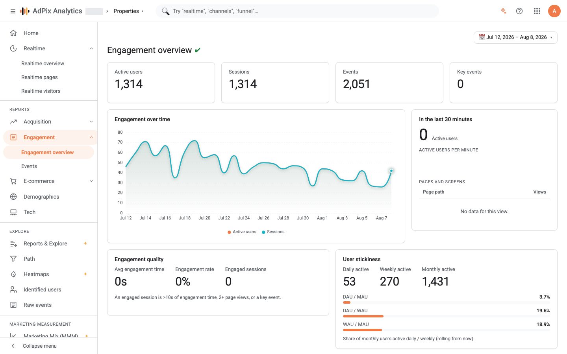This screenshot has height=354, width=567.
Task: Click the Path funnel icon
Action: point(13,259)
